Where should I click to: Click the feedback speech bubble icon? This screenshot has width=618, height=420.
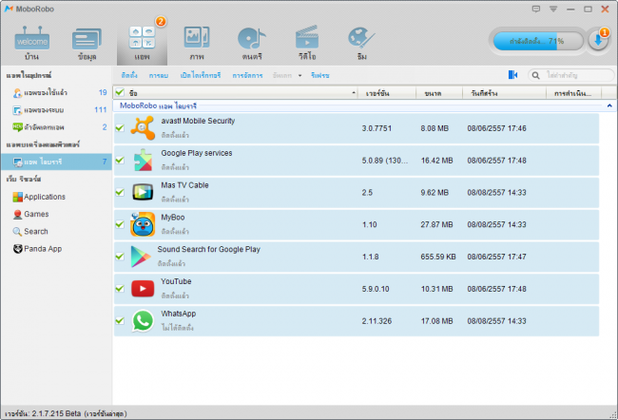coord(536,9)
